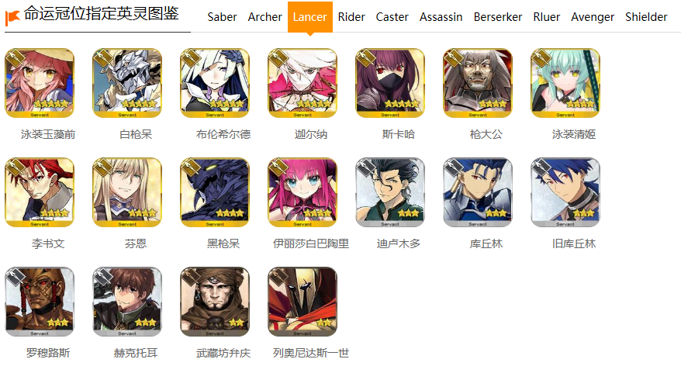Image resolution: width=681 pixels, height=366 pixels.
Task: Open the 泳装清姬 servant icon
Action: 565,83
